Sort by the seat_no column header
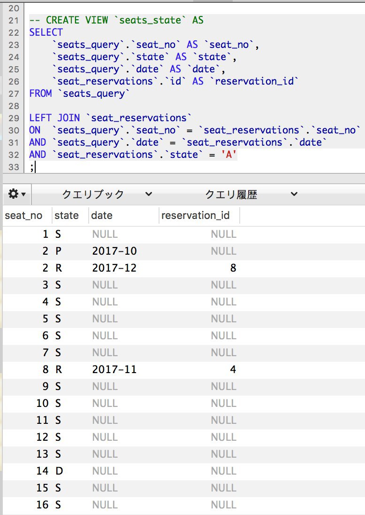365x515 pixels. (23, 216)
